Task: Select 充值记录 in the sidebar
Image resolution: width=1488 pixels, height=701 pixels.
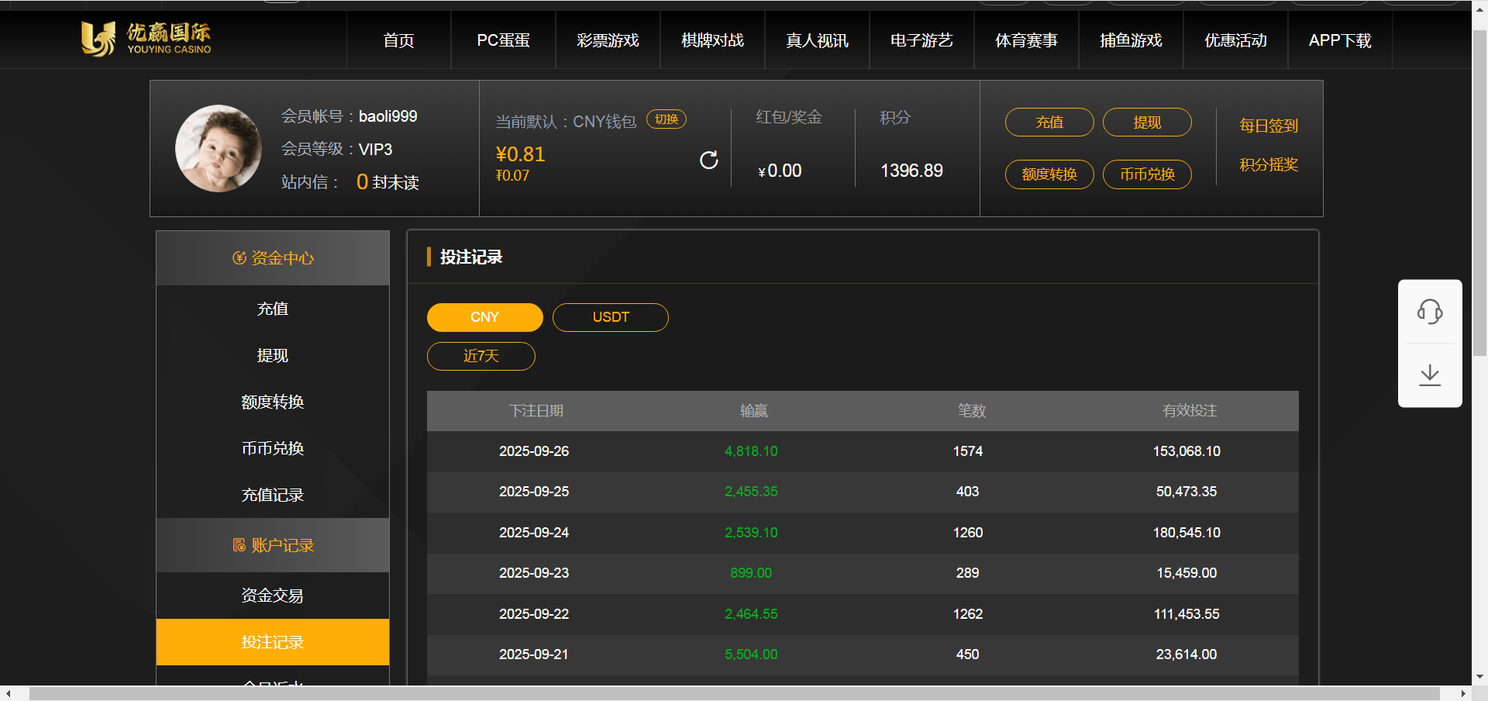Action: tap(273, 495)
